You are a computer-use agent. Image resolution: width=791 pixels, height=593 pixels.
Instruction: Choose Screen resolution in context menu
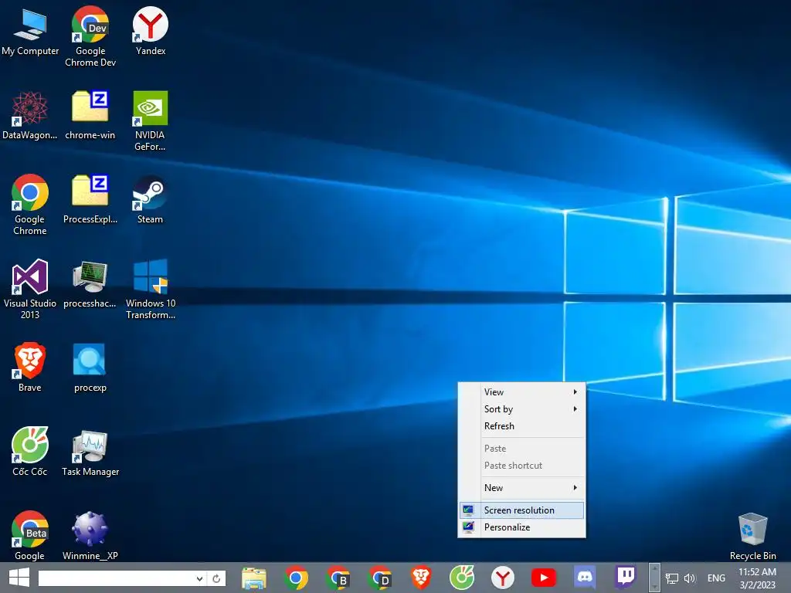click(x=521, y=510)
